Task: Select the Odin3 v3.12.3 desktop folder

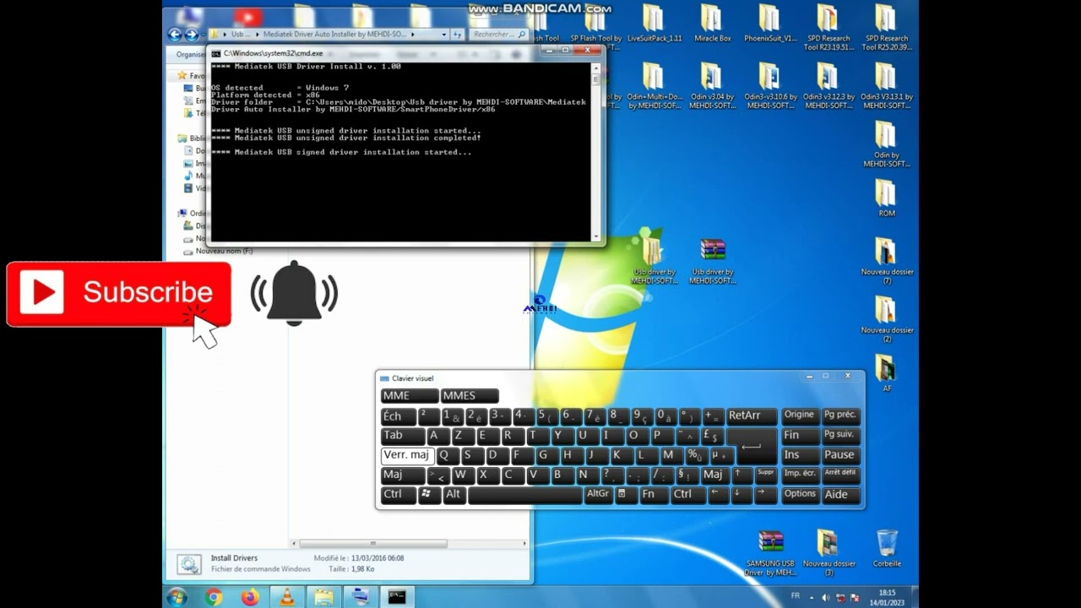Action: tap(827, 86)
